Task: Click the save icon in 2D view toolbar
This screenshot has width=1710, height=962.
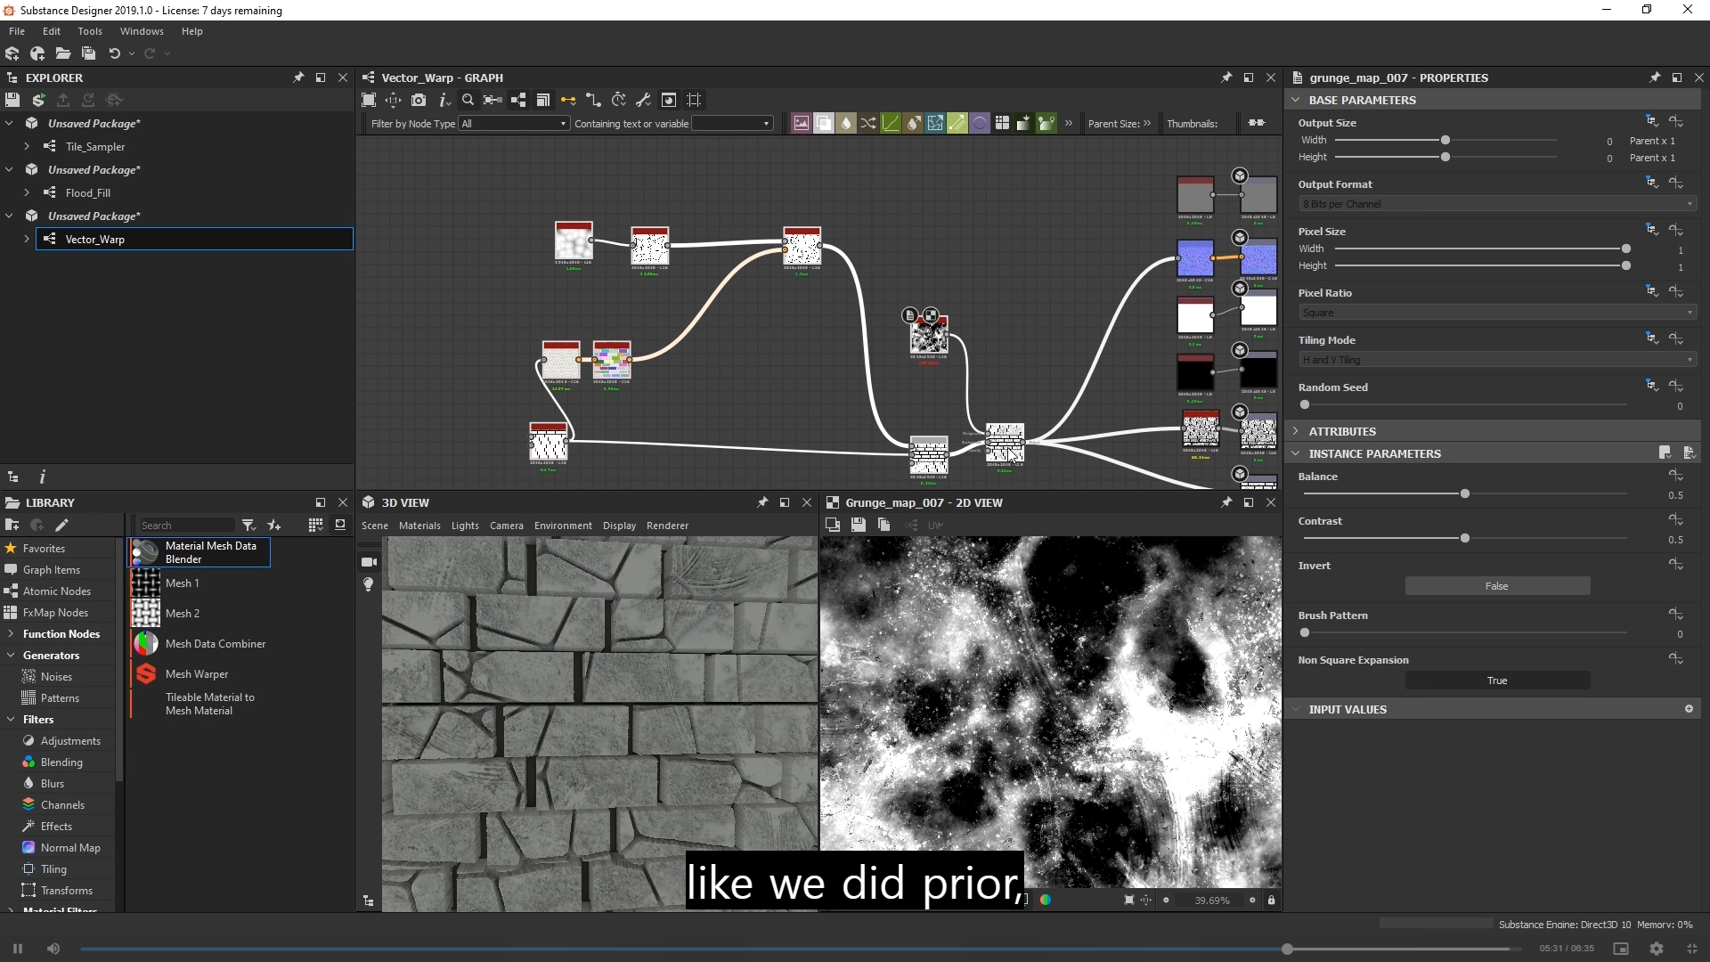Action: click(x=858, y=525)
